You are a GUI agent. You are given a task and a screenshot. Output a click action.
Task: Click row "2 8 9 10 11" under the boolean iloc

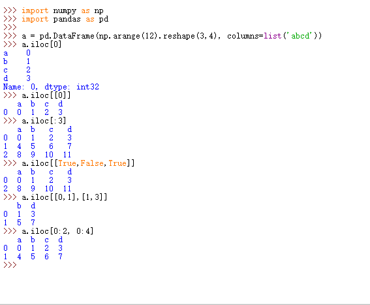(x=37, y=189)
